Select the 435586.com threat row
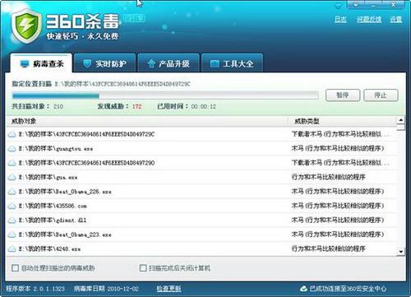Screen dimensions: 411x297 [x=201, y=206]
